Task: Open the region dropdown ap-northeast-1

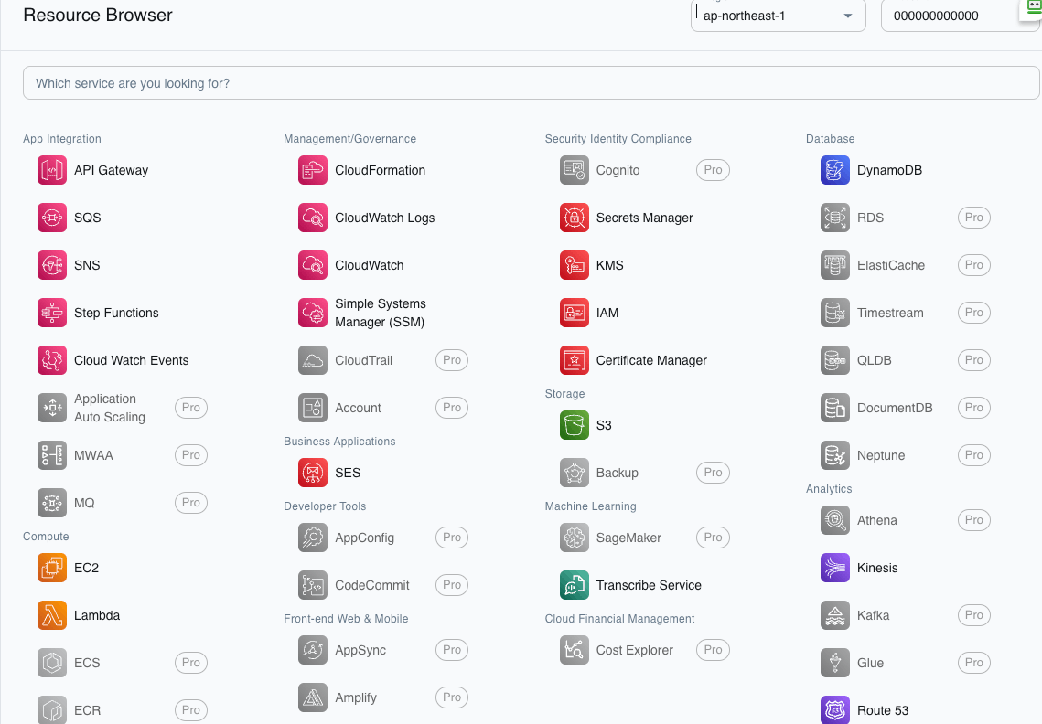Action: click(x=779, y=16)
